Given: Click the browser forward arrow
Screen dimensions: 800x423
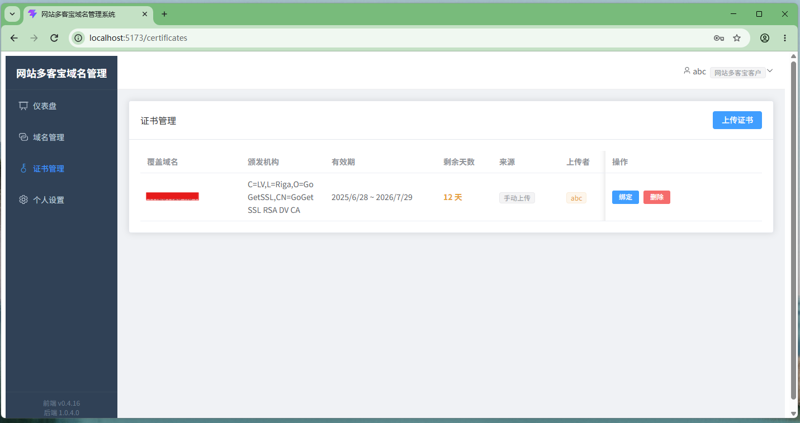Looking at the screenshot, I should tap(34, 38).
